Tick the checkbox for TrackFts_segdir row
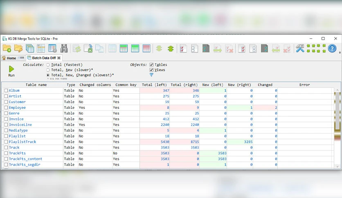 pyautogui.click(x=6, y=164)
